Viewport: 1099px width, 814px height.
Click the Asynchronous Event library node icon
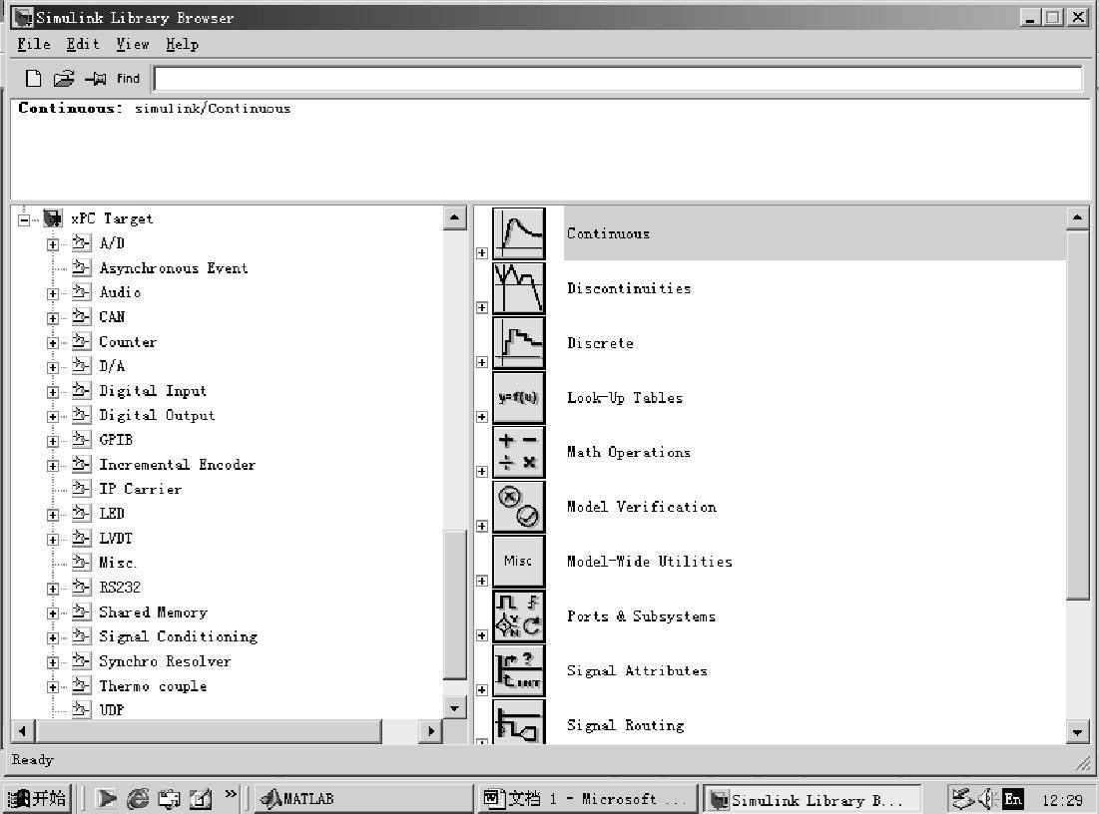[81, 267]
